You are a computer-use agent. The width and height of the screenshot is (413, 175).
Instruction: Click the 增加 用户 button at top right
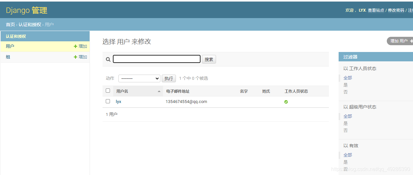coord(400,41)
